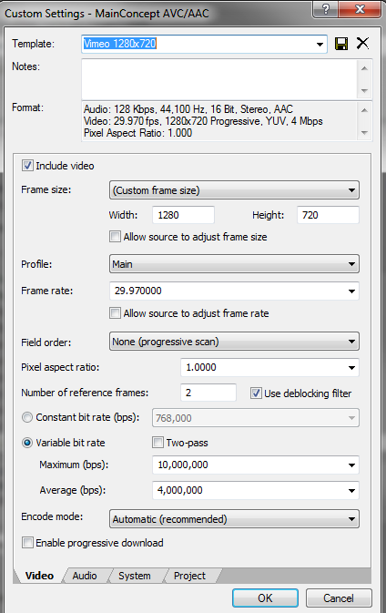
Task: Click the help question mark button
Action: (x=325, y=9)
